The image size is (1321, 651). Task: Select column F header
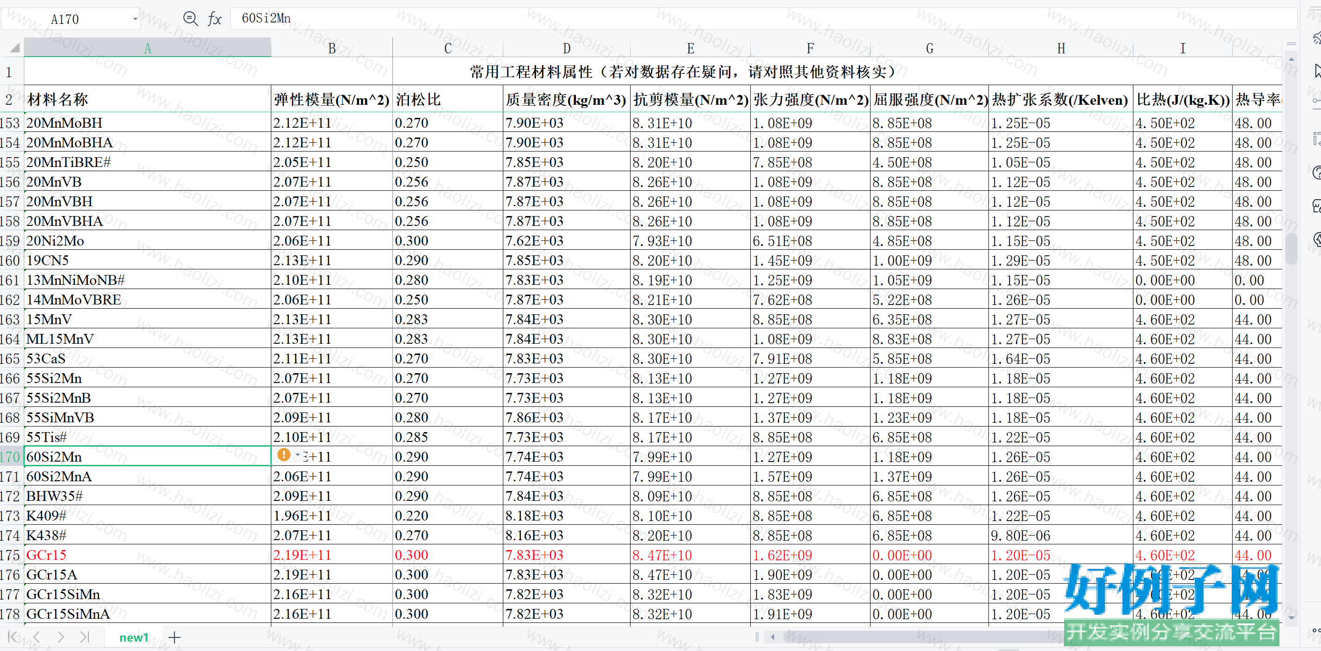[x=810, y=48]
